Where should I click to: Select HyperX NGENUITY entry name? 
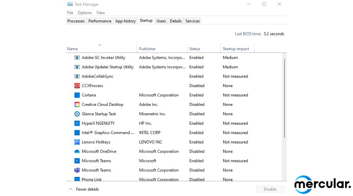click(x=98, y=123)
